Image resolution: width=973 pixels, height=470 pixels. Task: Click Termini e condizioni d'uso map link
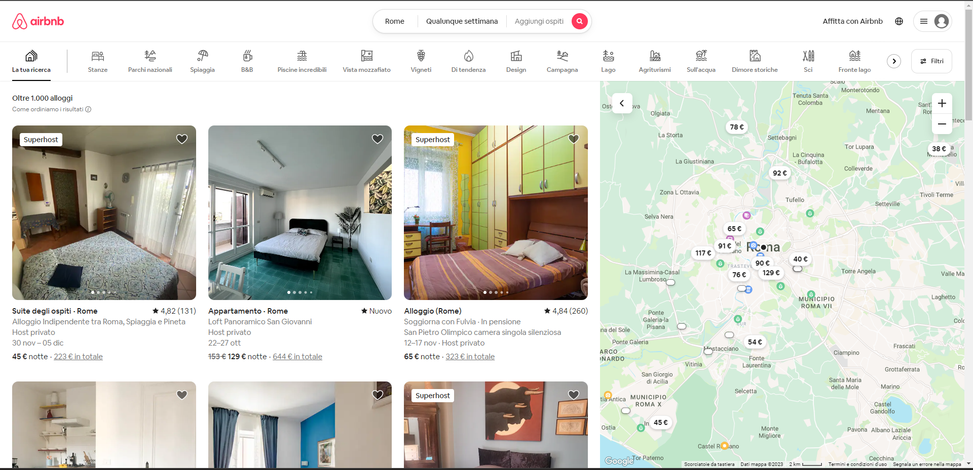coord(857,464)
